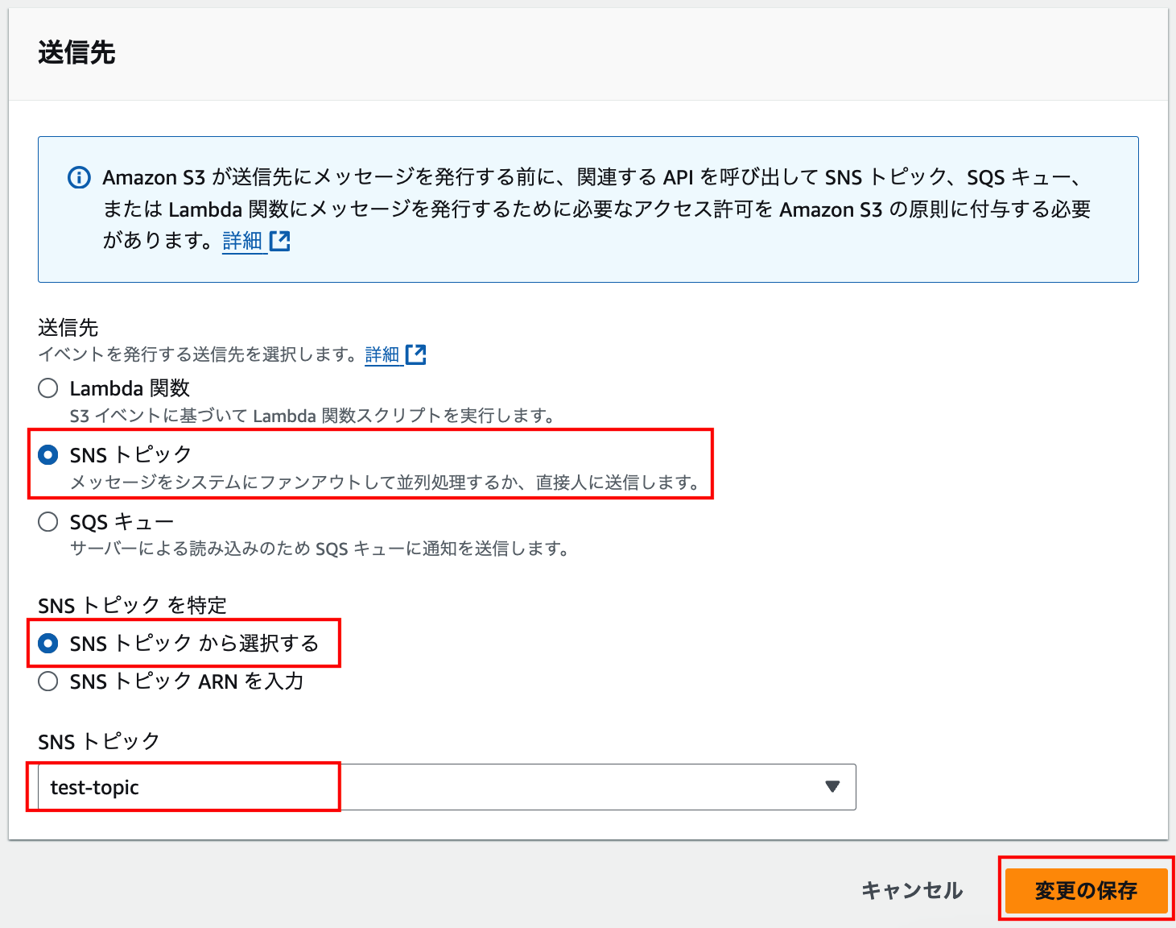This screenshot has height=928, width=1176.
Task: Click the external link icon beside the destination 詳細 link
Action: click(415, 354)
